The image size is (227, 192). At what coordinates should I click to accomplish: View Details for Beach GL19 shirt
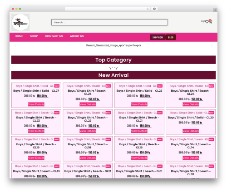pos(36,158)
